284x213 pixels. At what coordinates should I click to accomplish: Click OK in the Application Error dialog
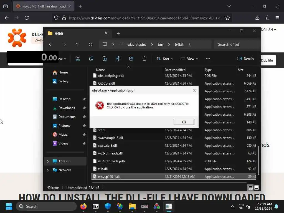click(184, 122)
